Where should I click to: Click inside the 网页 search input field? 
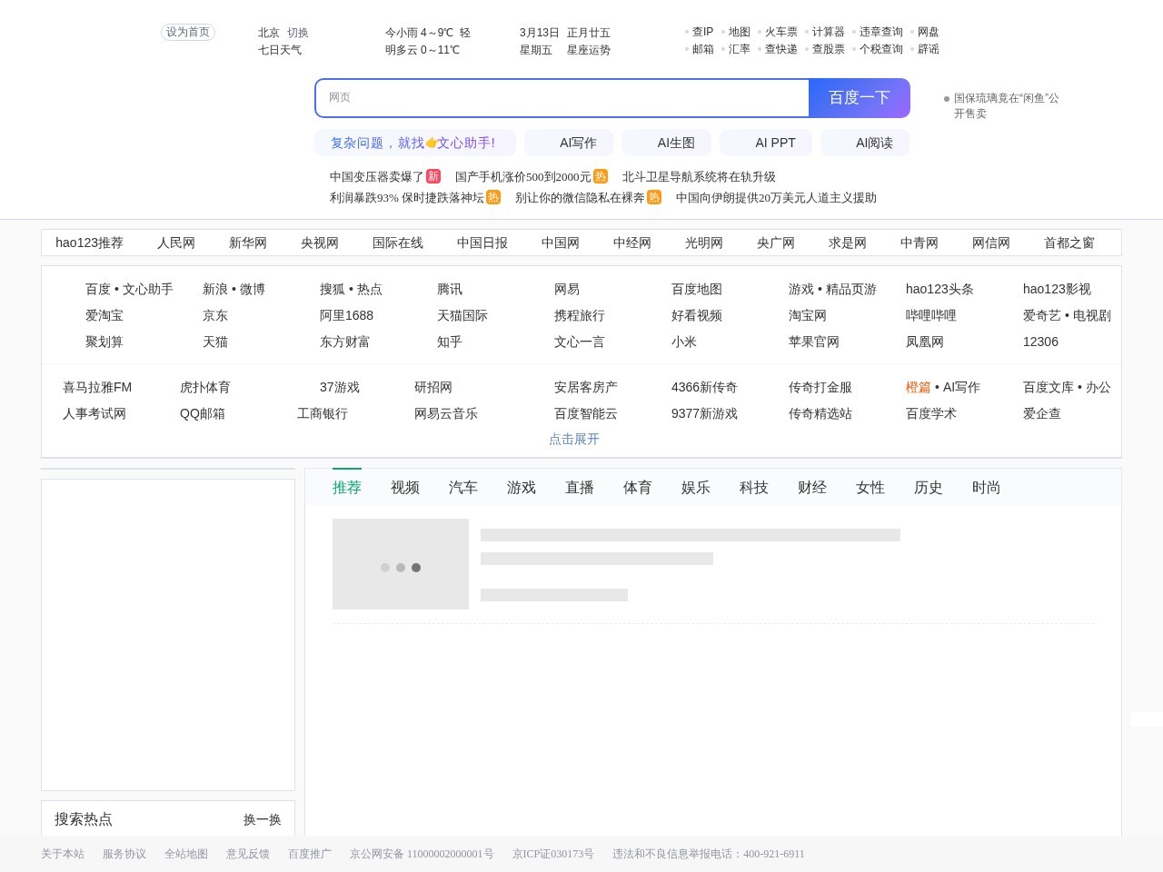pyautogui.click(x=562, y=97)
